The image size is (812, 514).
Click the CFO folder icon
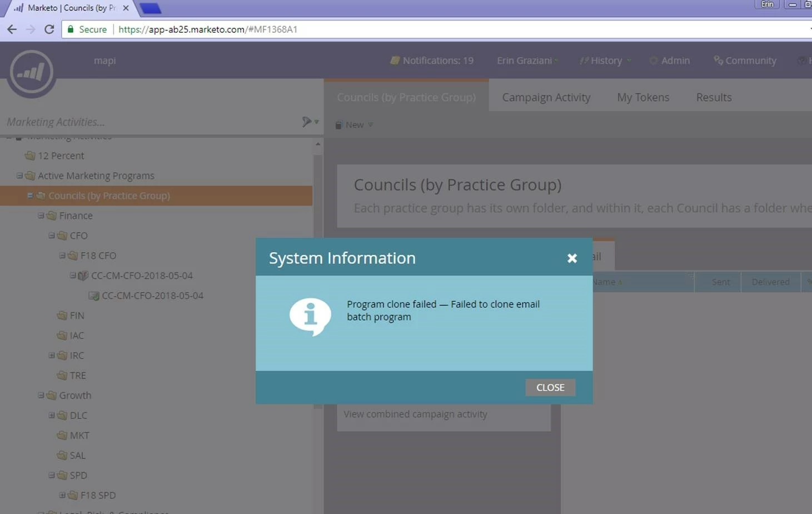[x=62, y=236]
